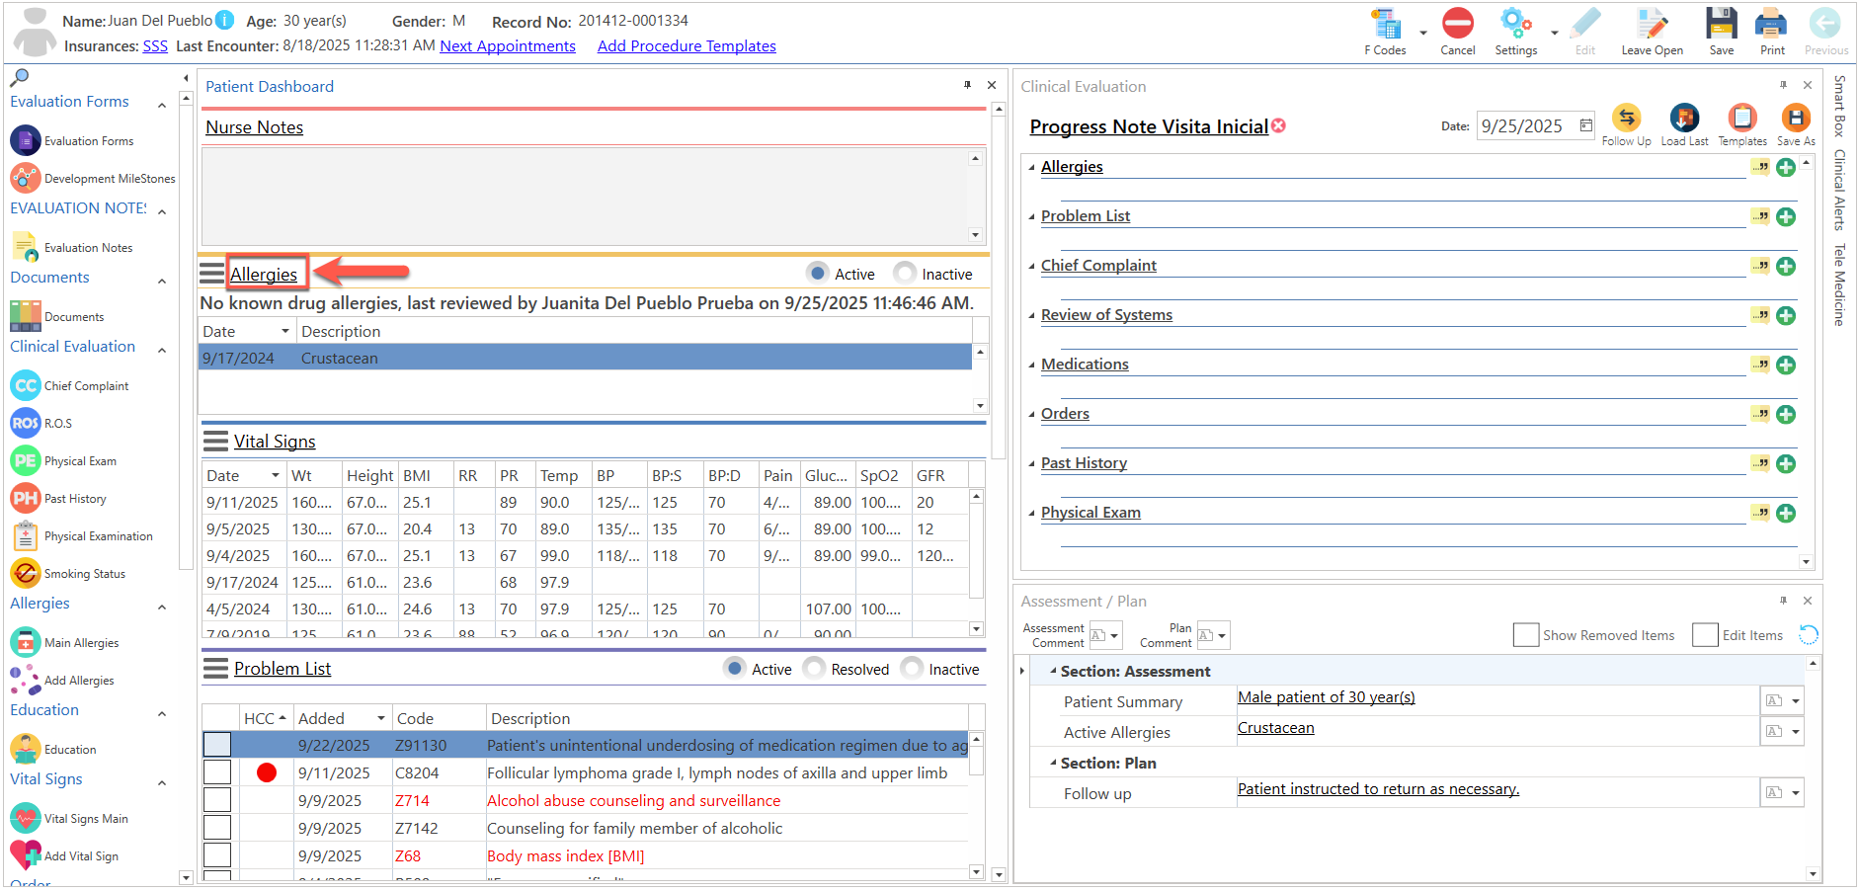Add item to Chief Complaint section

tap(1786, 266)
